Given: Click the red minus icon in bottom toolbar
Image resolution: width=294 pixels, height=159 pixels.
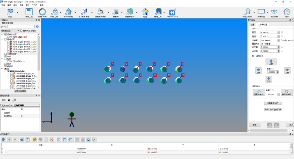Looking at the screenshot, I should click(x=15, y=140).
